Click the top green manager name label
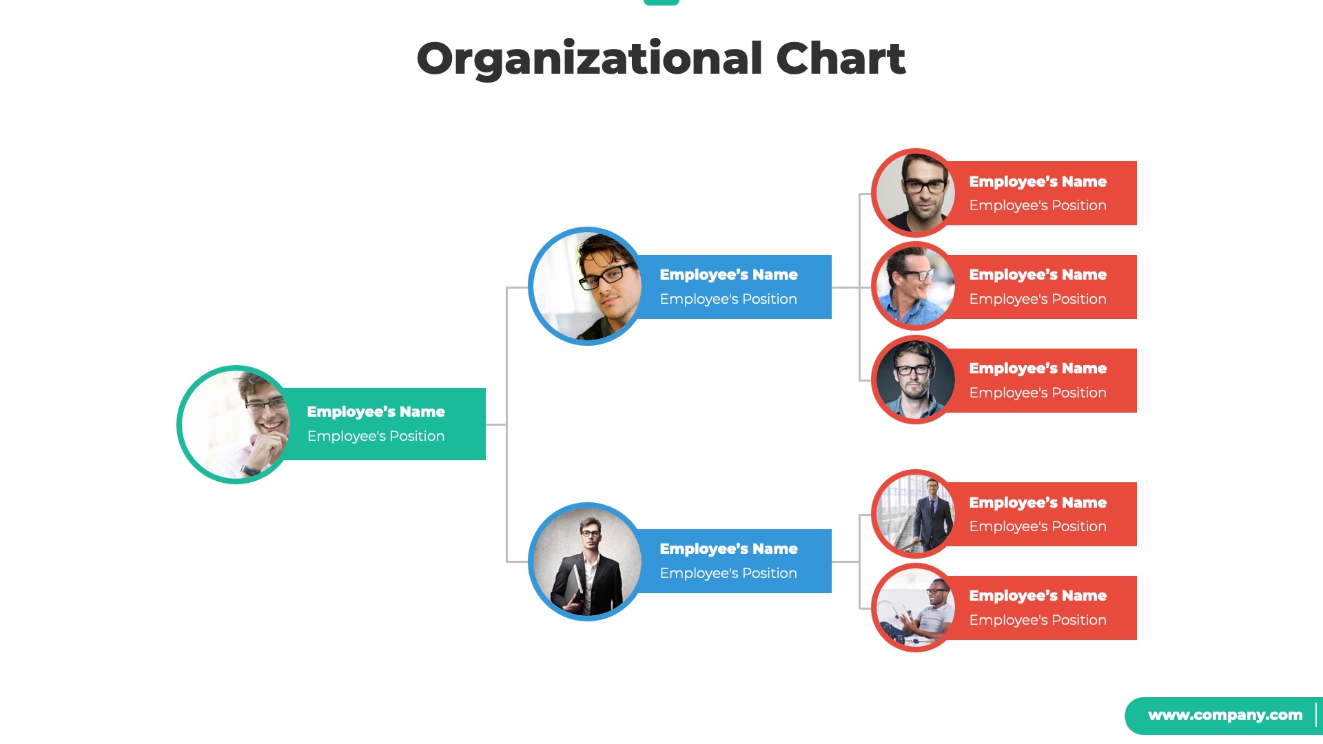 tap(376, 411)
